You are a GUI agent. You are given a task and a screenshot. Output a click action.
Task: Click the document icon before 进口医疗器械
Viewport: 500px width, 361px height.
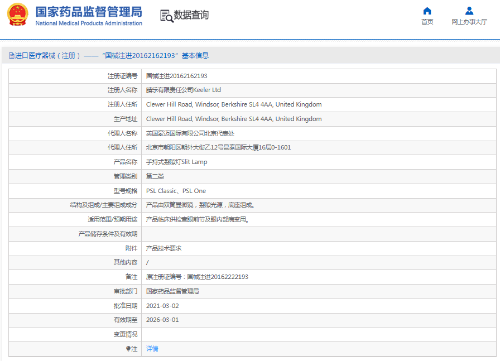coord(11,56)
